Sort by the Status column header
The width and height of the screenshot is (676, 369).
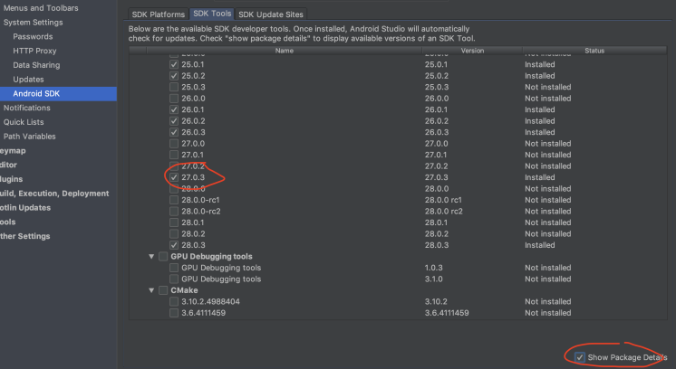tap(594, 51)
